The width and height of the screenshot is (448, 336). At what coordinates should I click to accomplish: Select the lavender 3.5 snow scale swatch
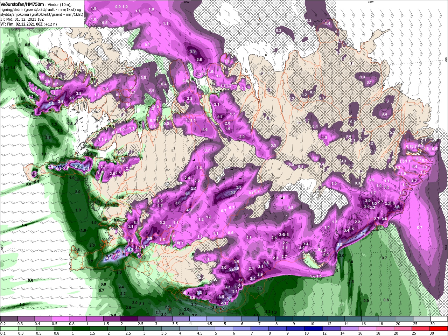(x=181, y=319)
